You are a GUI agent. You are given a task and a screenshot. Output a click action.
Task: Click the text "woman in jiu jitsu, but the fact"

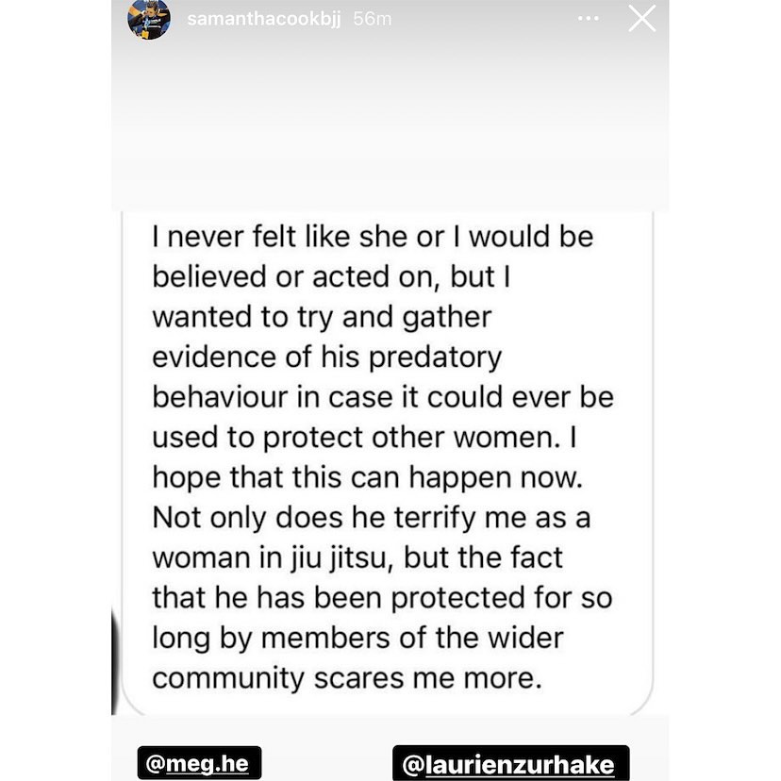(357, 557)
